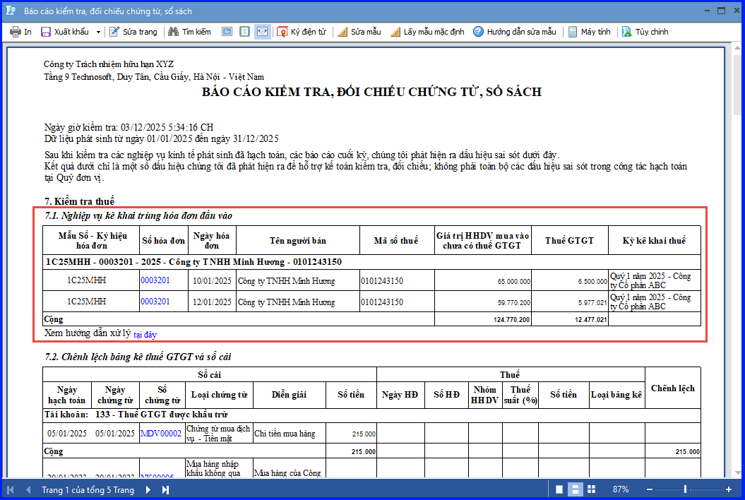Click the Xuất khẩu export button

point(65,32)
